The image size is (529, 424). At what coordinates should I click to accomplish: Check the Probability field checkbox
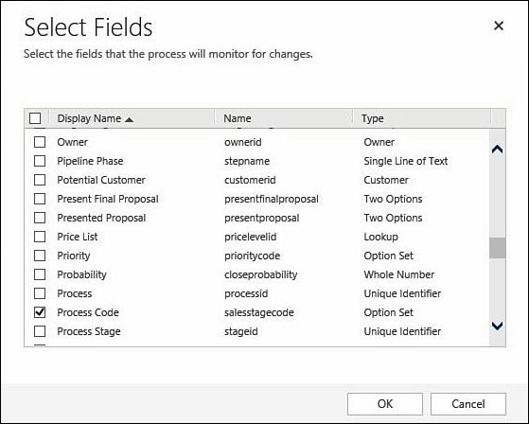coord(40,274)
